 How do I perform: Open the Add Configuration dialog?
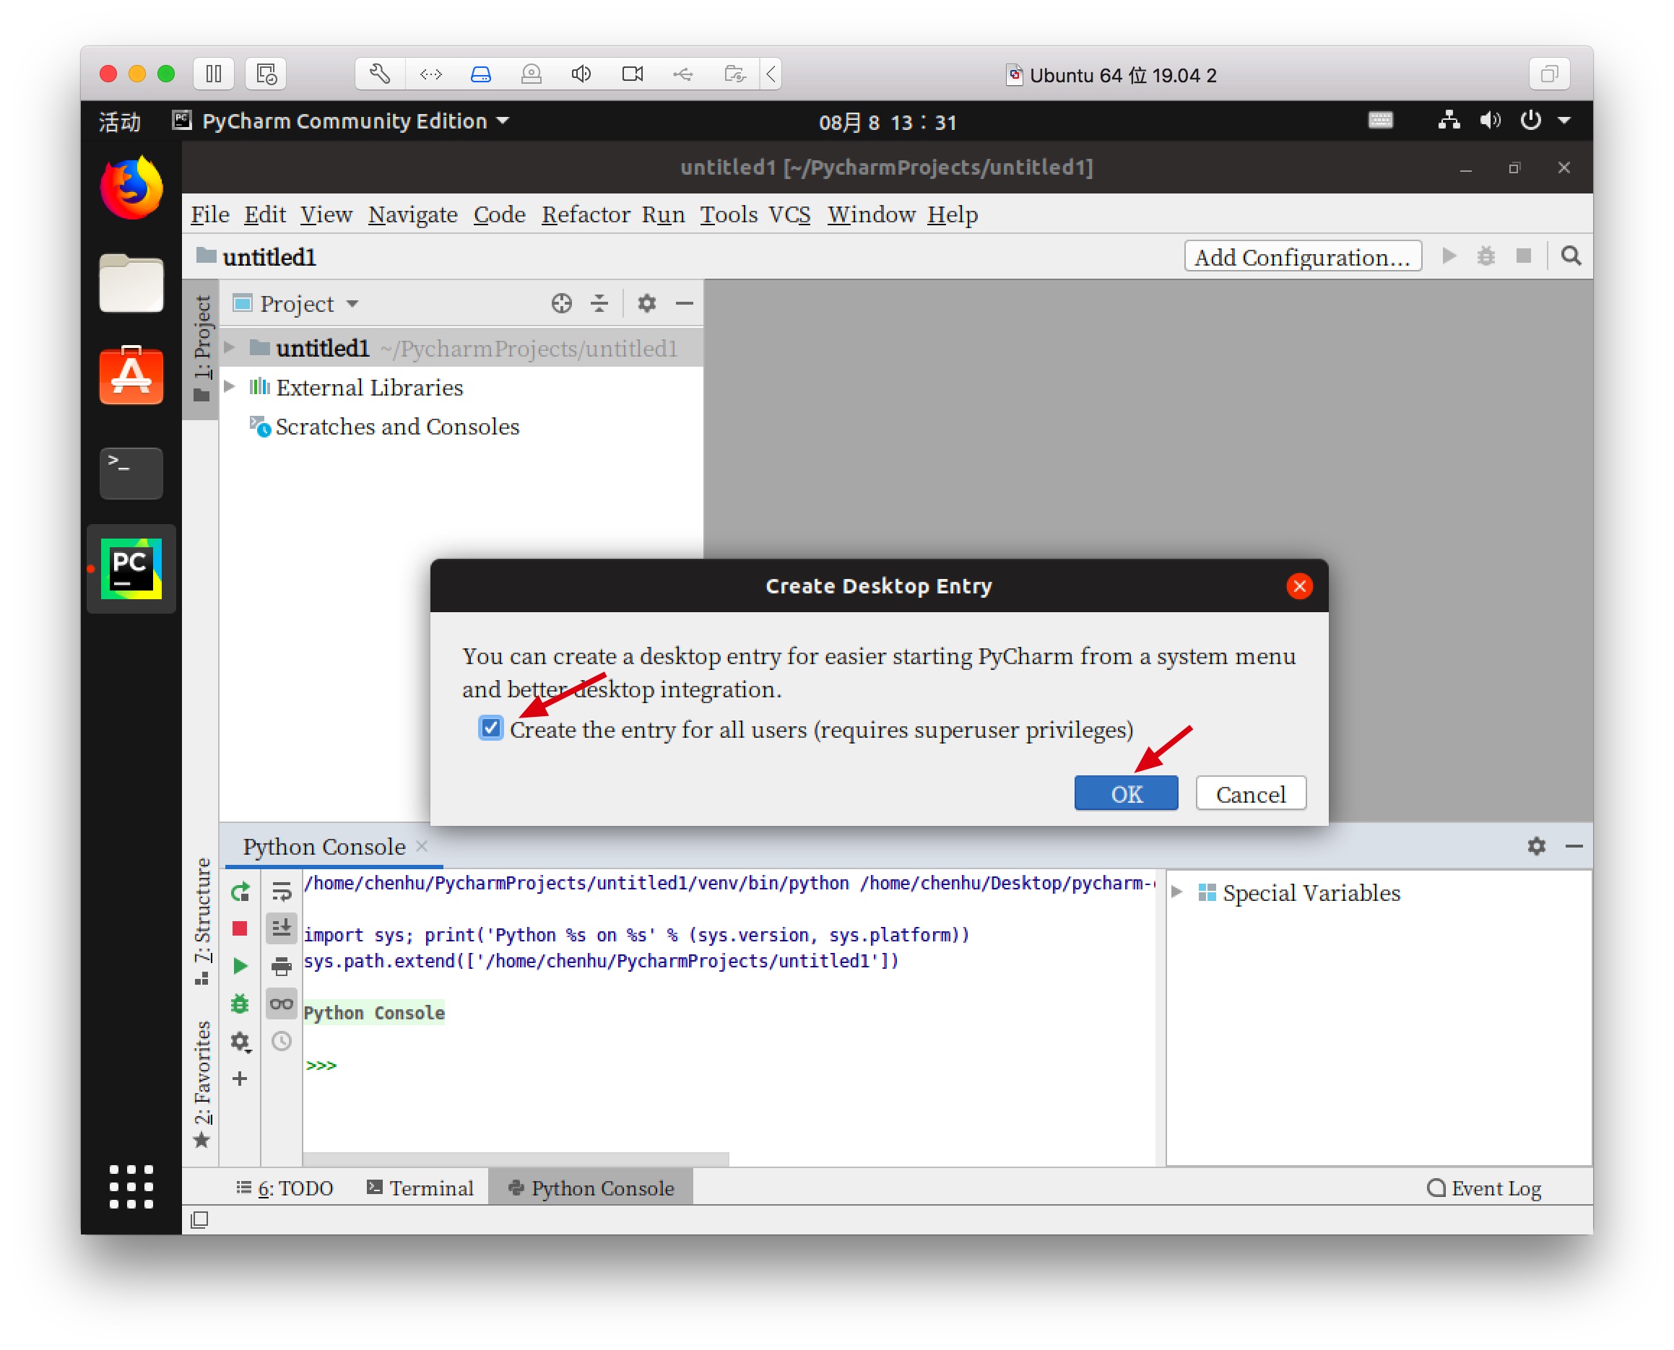(1302, 256)
